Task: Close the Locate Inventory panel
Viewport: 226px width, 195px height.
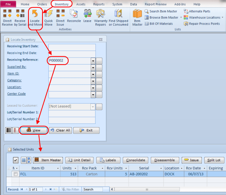Action: tap(101, 39)
